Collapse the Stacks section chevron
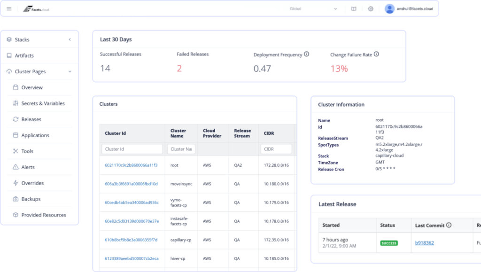This screenshot has height=272, width=481. tap(70, 39)
